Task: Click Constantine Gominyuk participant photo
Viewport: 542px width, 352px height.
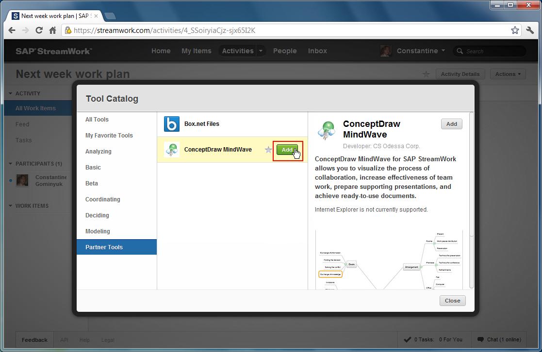Action: [x=22, y=180]
